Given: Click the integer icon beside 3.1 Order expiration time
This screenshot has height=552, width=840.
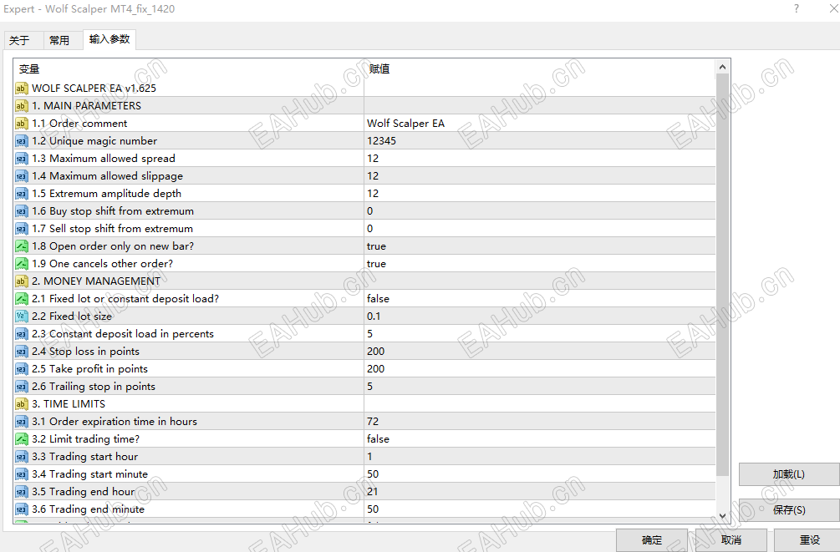Looking at the screenshot, I should (22, 422).
